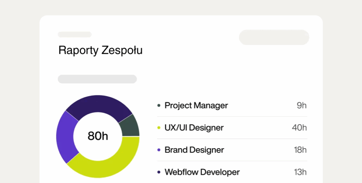
Task: Click the 13h value for Webflow Developer
Action: click(x=300, y=172)
